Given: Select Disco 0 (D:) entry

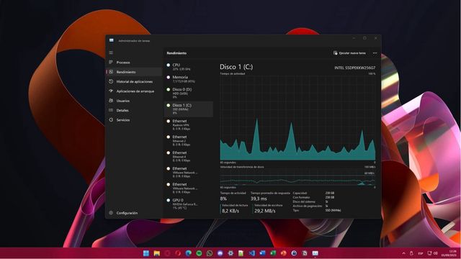Looking at the screenshot, I should 189,93.
